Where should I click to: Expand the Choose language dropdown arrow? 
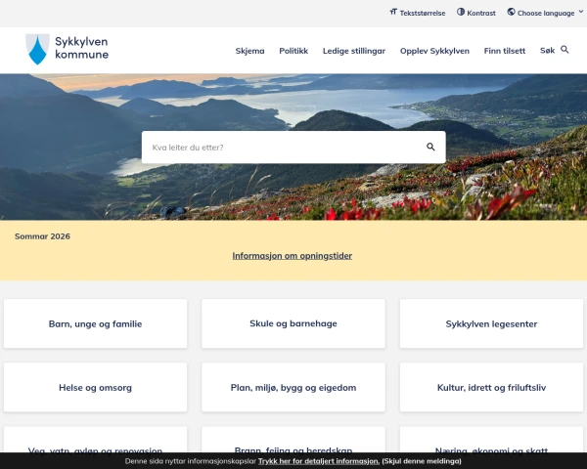581,12
